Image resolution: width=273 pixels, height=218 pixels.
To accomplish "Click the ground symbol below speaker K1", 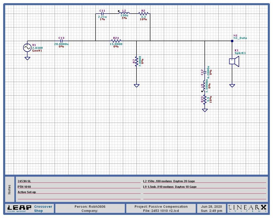I will coord(232,86).
